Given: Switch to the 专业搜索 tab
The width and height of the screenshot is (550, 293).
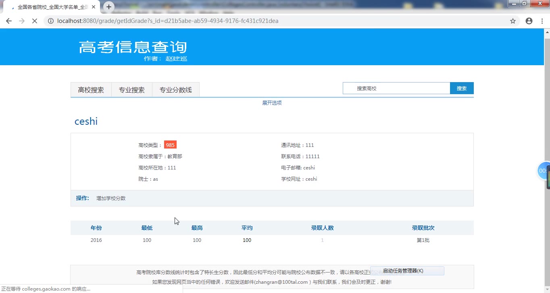Looking at the screenshot, I should point(131,90).
